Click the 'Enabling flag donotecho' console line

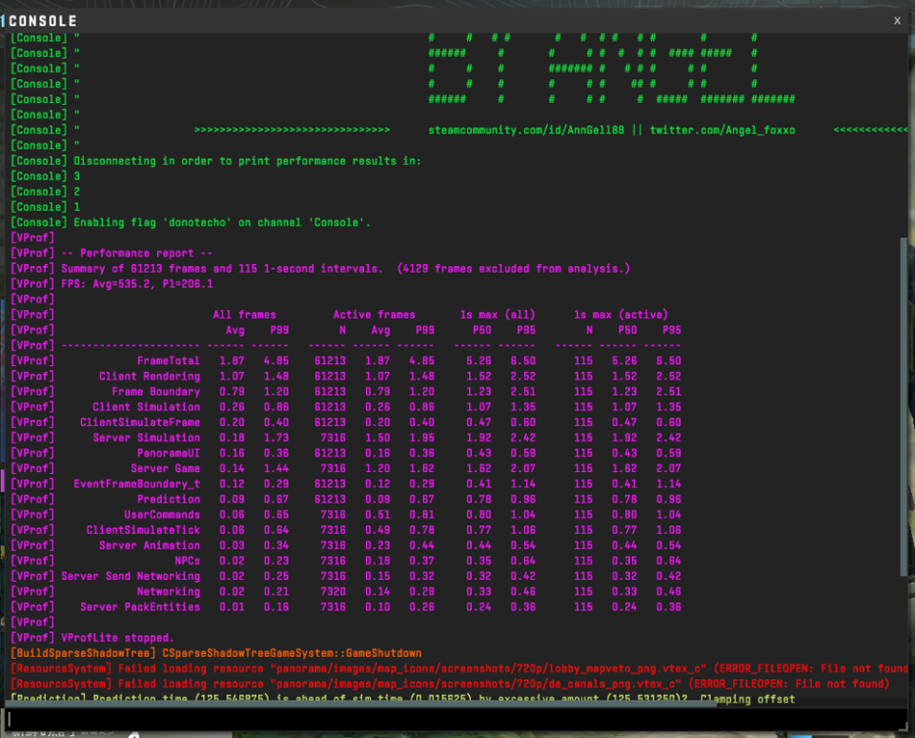[x=191, y=222]
